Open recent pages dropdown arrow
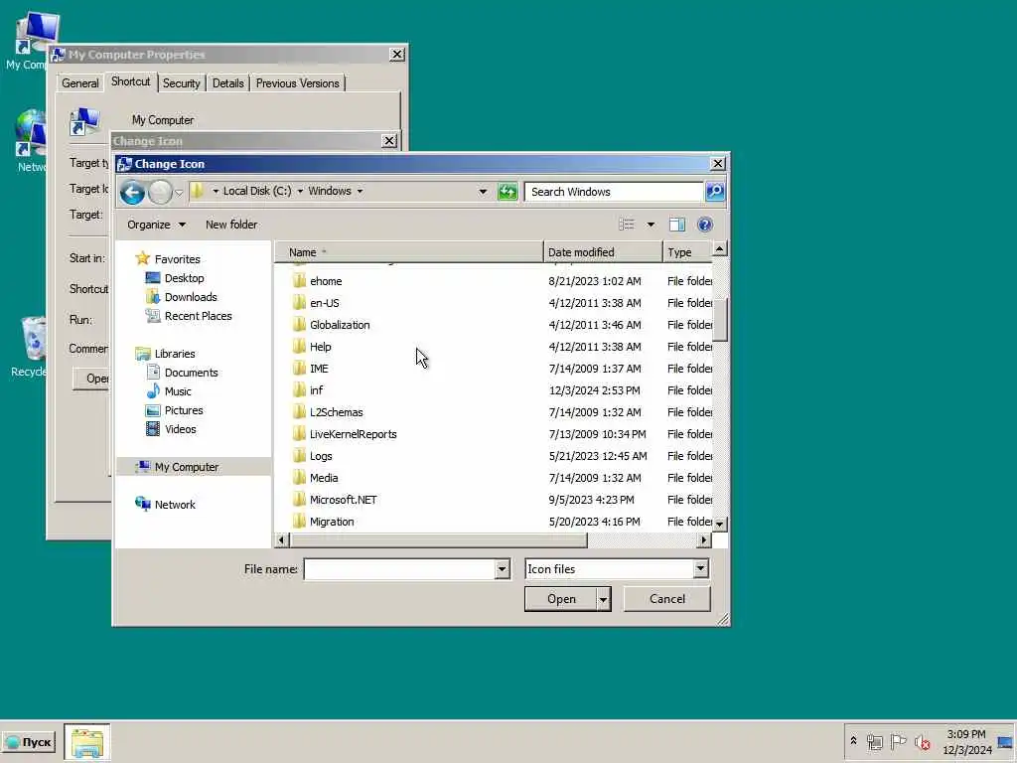Viewport: 1017px width, 763px height. [x=179, y=192]
